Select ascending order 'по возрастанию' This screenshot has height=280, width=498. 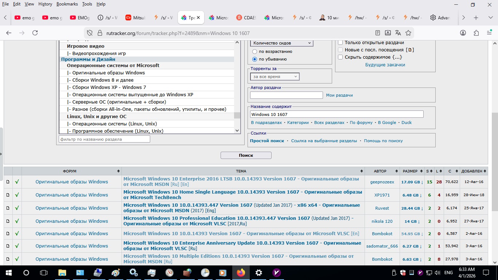click(255, 51)
